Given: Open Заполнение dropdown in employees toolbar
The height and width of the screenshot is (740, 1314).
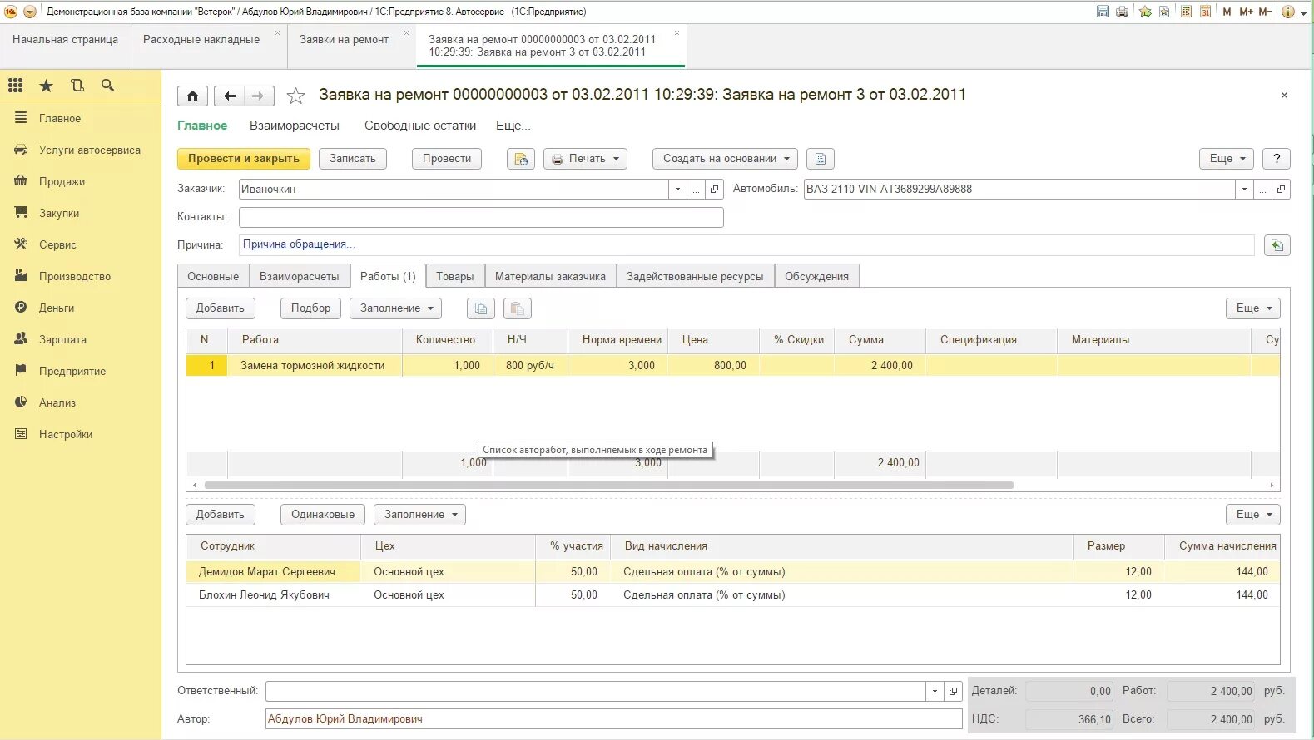Looking at the screenshot, I should coord(419,515).
